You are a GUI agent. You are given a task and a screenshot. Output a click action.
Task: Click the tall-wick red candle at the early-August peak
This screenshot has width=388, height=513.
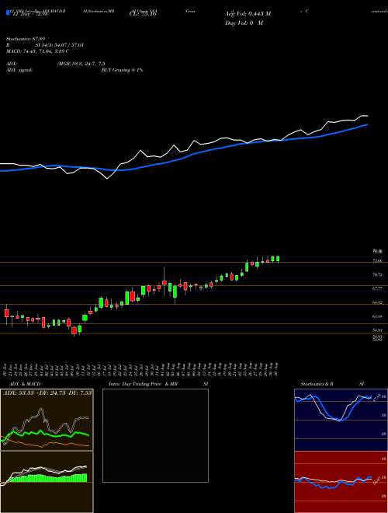(165, 282)
